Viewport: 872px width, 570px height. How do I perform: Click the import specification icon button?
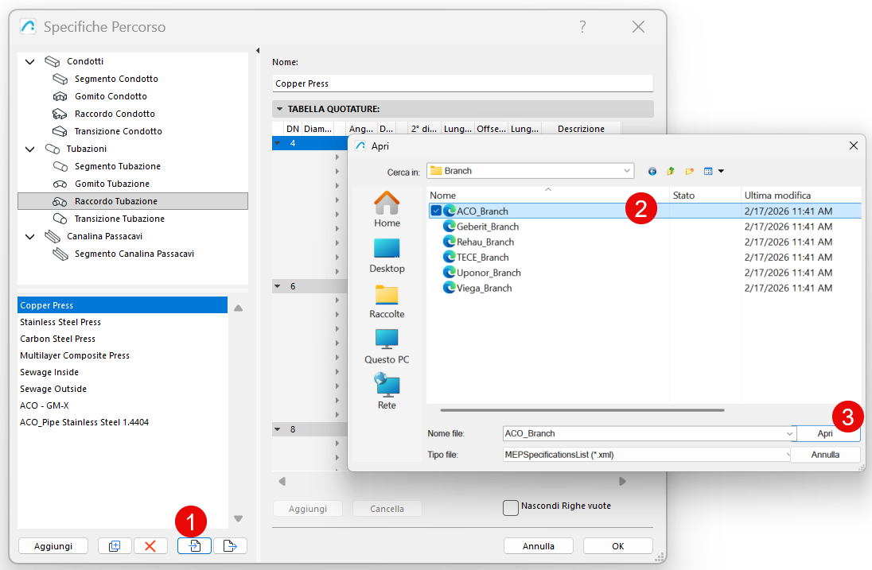[x=194, y=545]
